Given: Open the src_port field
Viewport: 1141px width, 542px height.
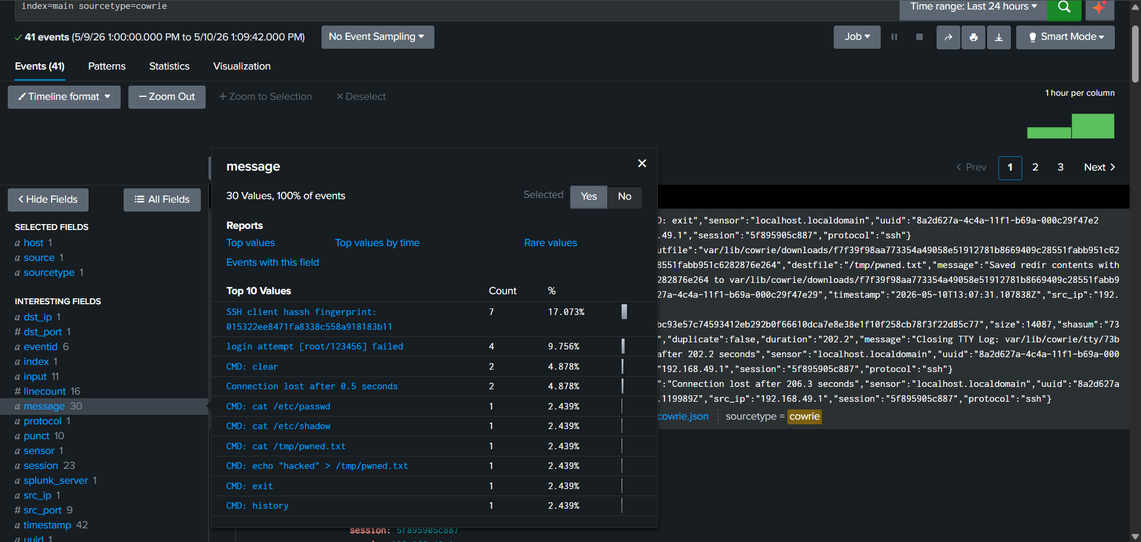Looking at the screenshot, I should 42,511.
